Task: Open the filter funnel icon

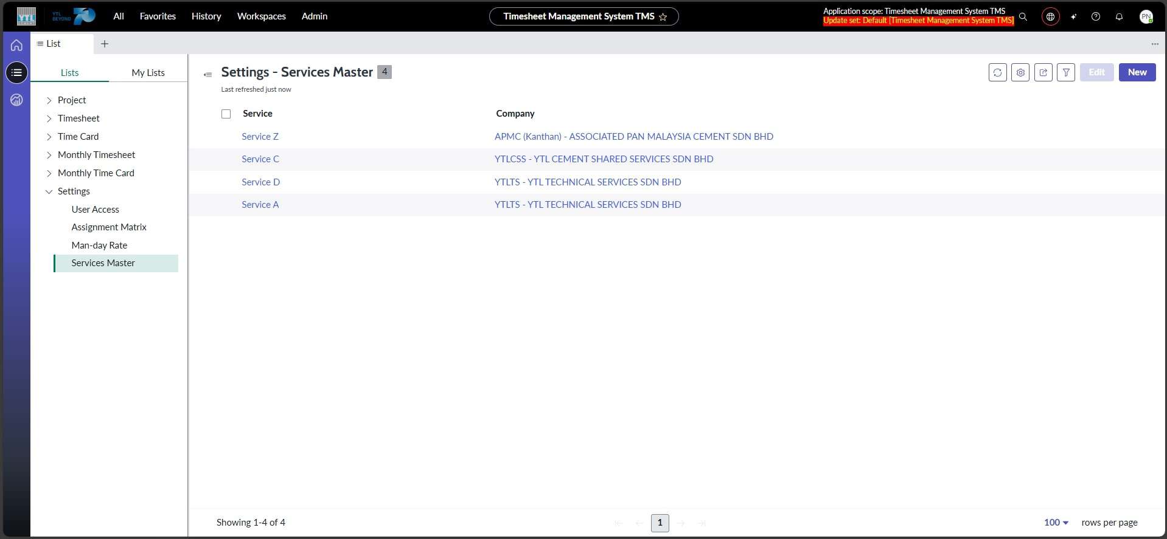Action: (1065, 72)
